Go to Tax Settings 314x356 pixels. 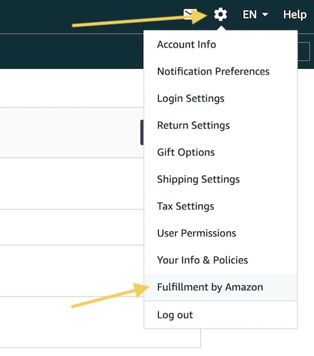[x=185, y=206]
